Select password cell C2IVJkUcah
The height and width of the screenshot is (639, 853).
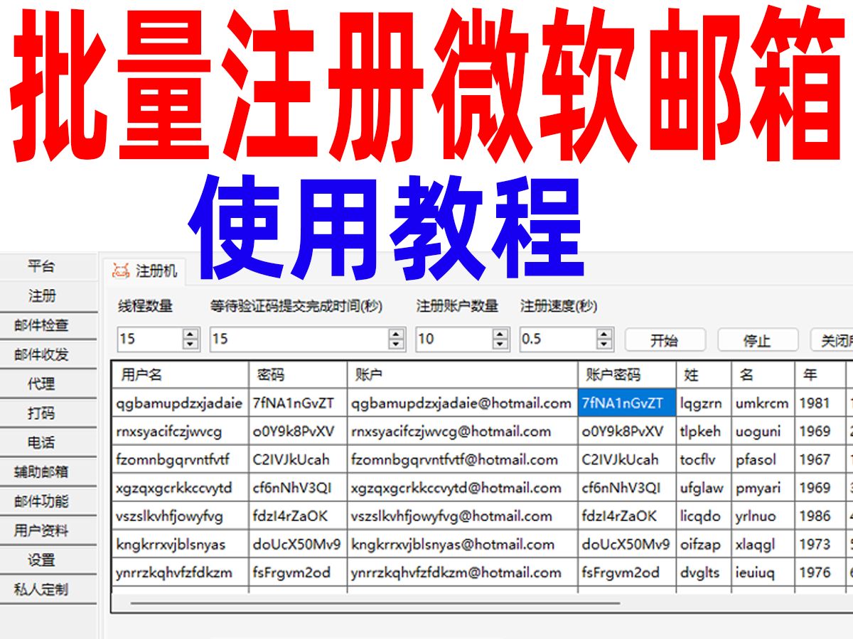pos(298,459)
